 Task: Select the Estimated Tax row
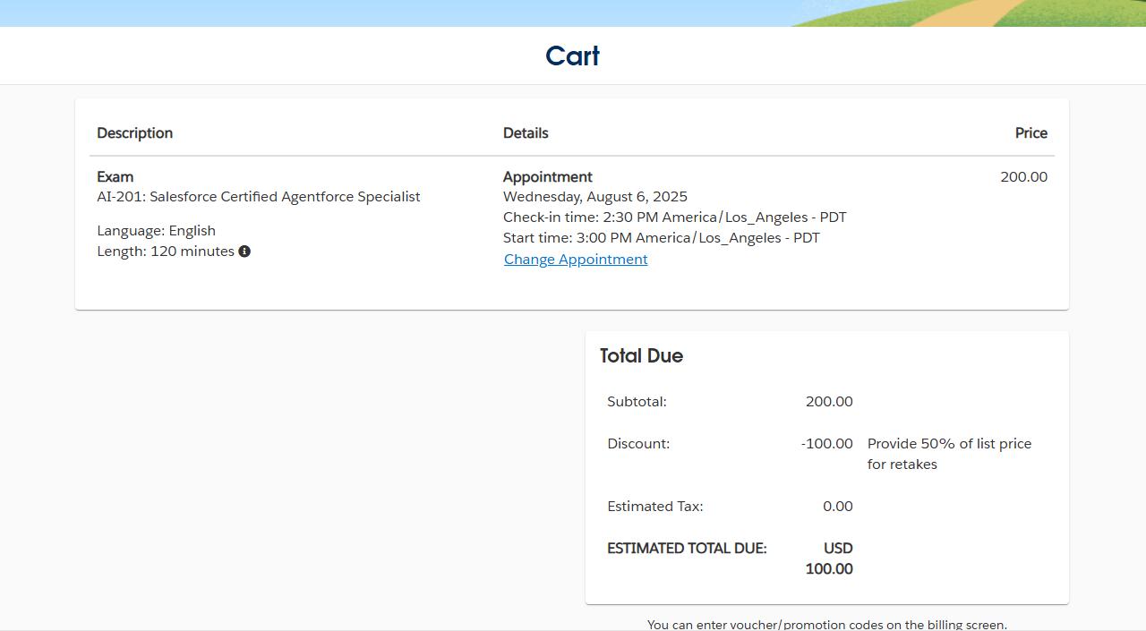pos(655,506)
